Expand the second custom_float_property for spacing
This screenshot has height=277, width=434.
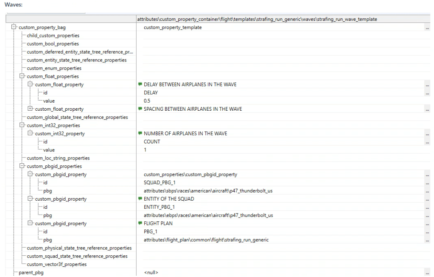pos(30,109)
